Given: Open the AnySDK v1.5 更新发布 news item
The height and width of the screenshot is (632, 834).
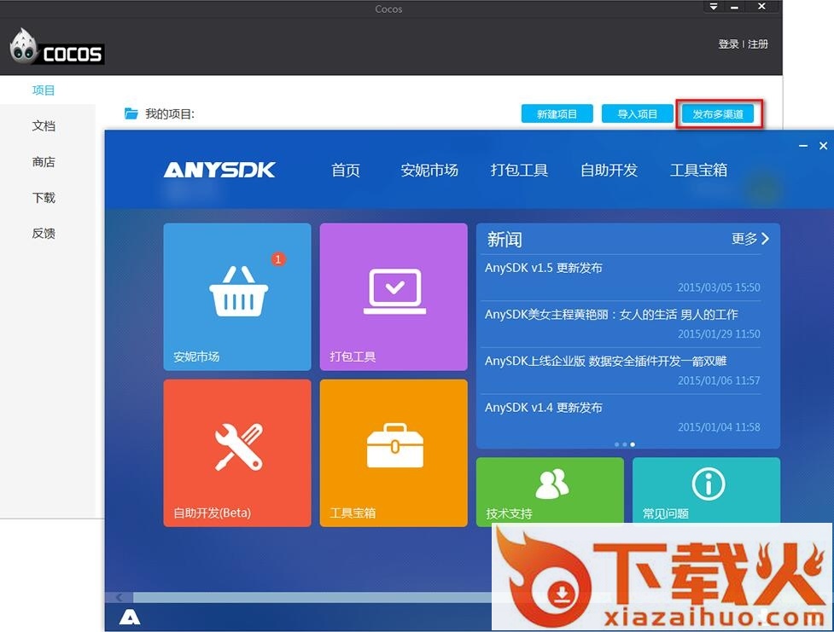Looking at the screenshot, I should pos(544,268).
